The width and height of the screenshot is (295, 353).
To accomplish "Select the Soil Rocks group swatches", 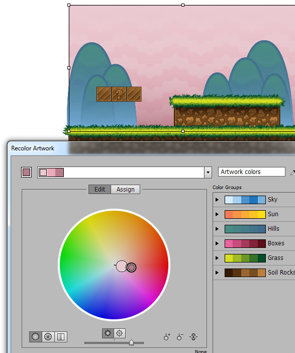I will pyautogui.click(x=245, y=273).
